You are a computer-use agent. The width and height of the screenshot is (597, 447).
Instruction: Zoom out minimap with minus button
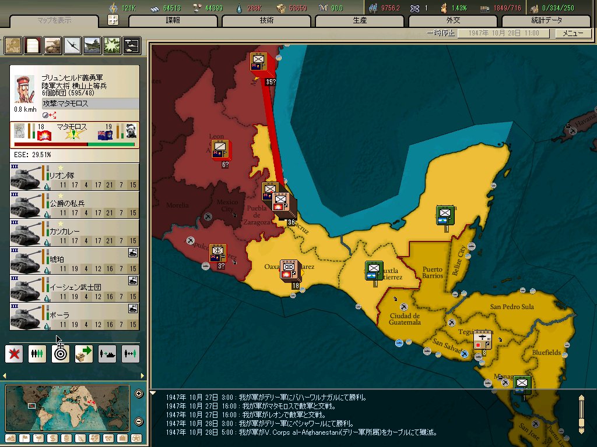[x=139, y=421]
